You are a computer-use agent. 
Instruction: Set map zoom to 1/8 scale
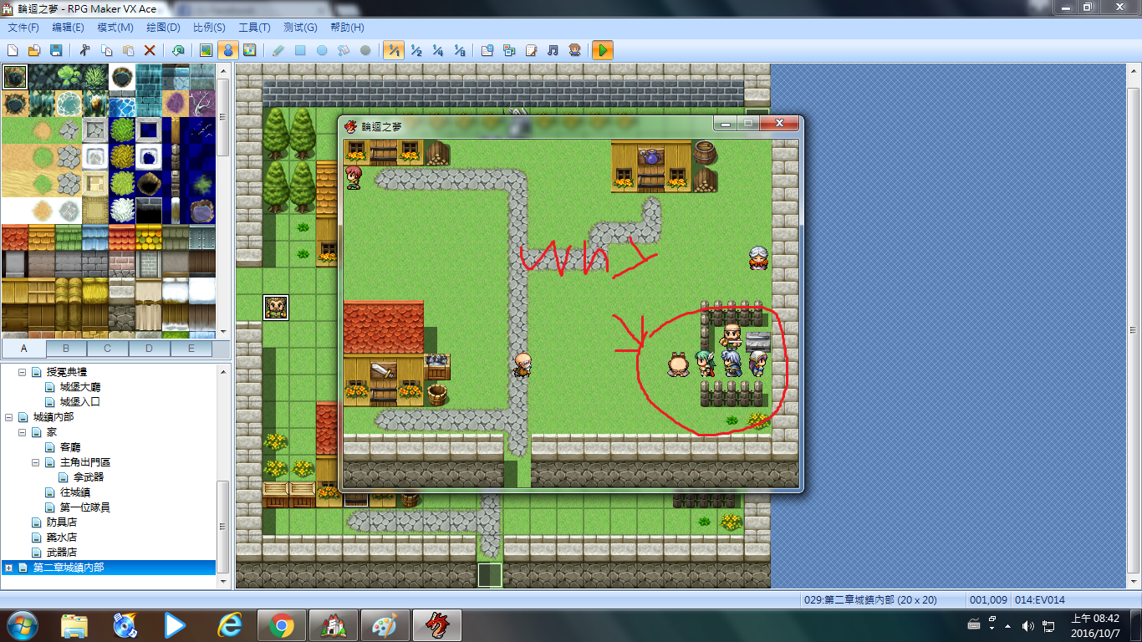(x=459, y=50)
